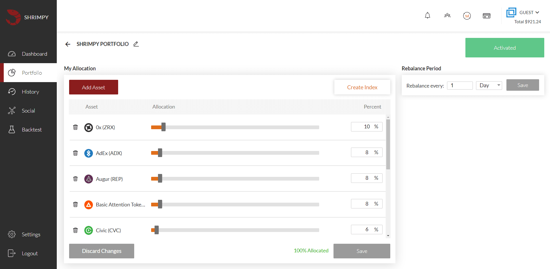Delete the Basic Attention Token row
Image resolution: width=550 pixels, height=269 pixels.
(x=75, y=204)
